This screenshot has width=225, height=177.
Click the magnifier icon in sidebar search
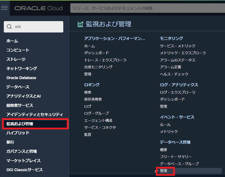pos(9,27)
